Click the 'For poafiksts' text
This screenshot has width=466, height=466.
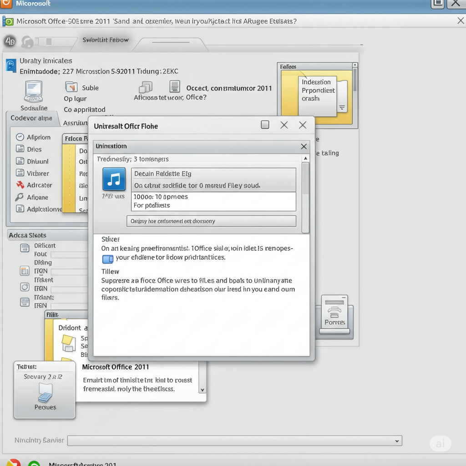[152, 205]
